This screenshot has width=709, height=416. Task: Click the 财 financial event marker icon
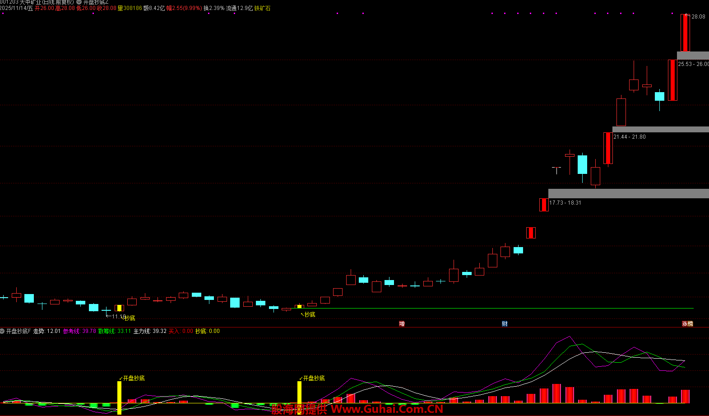click(505, 323)
